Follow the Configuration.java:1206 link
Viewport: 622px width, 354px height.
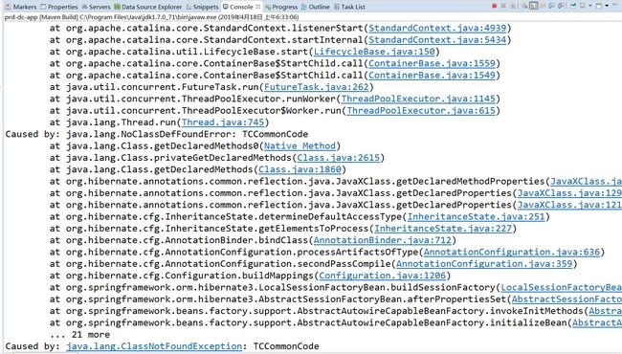pyautogui.click(x=383, y=276)
